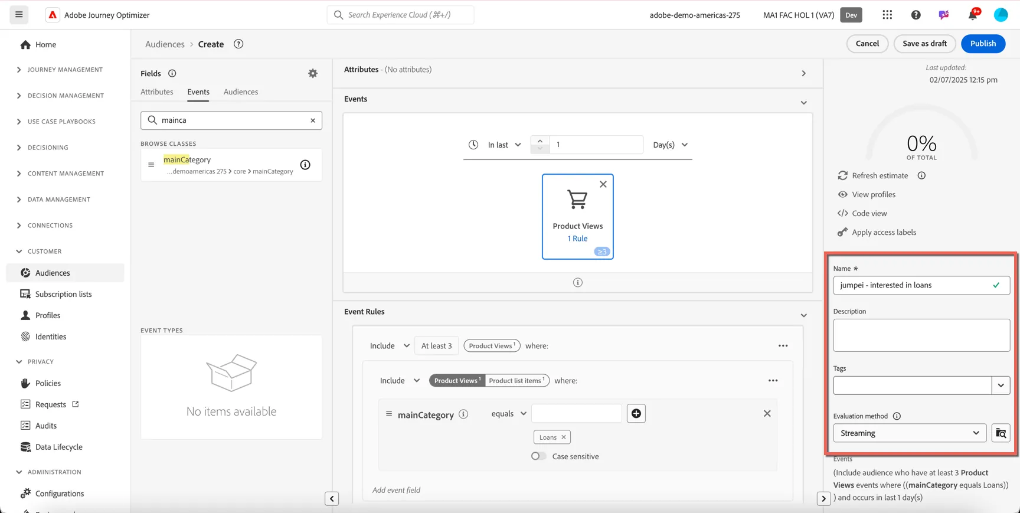Screen dimensions: 1020x513
Task: Open the Tags dropdown arrow
Action: click(1001, 385)
